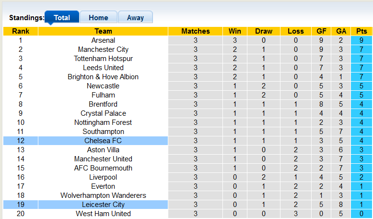
Task: Click Arsenal's 9 points cell
Action: [361, 40]
